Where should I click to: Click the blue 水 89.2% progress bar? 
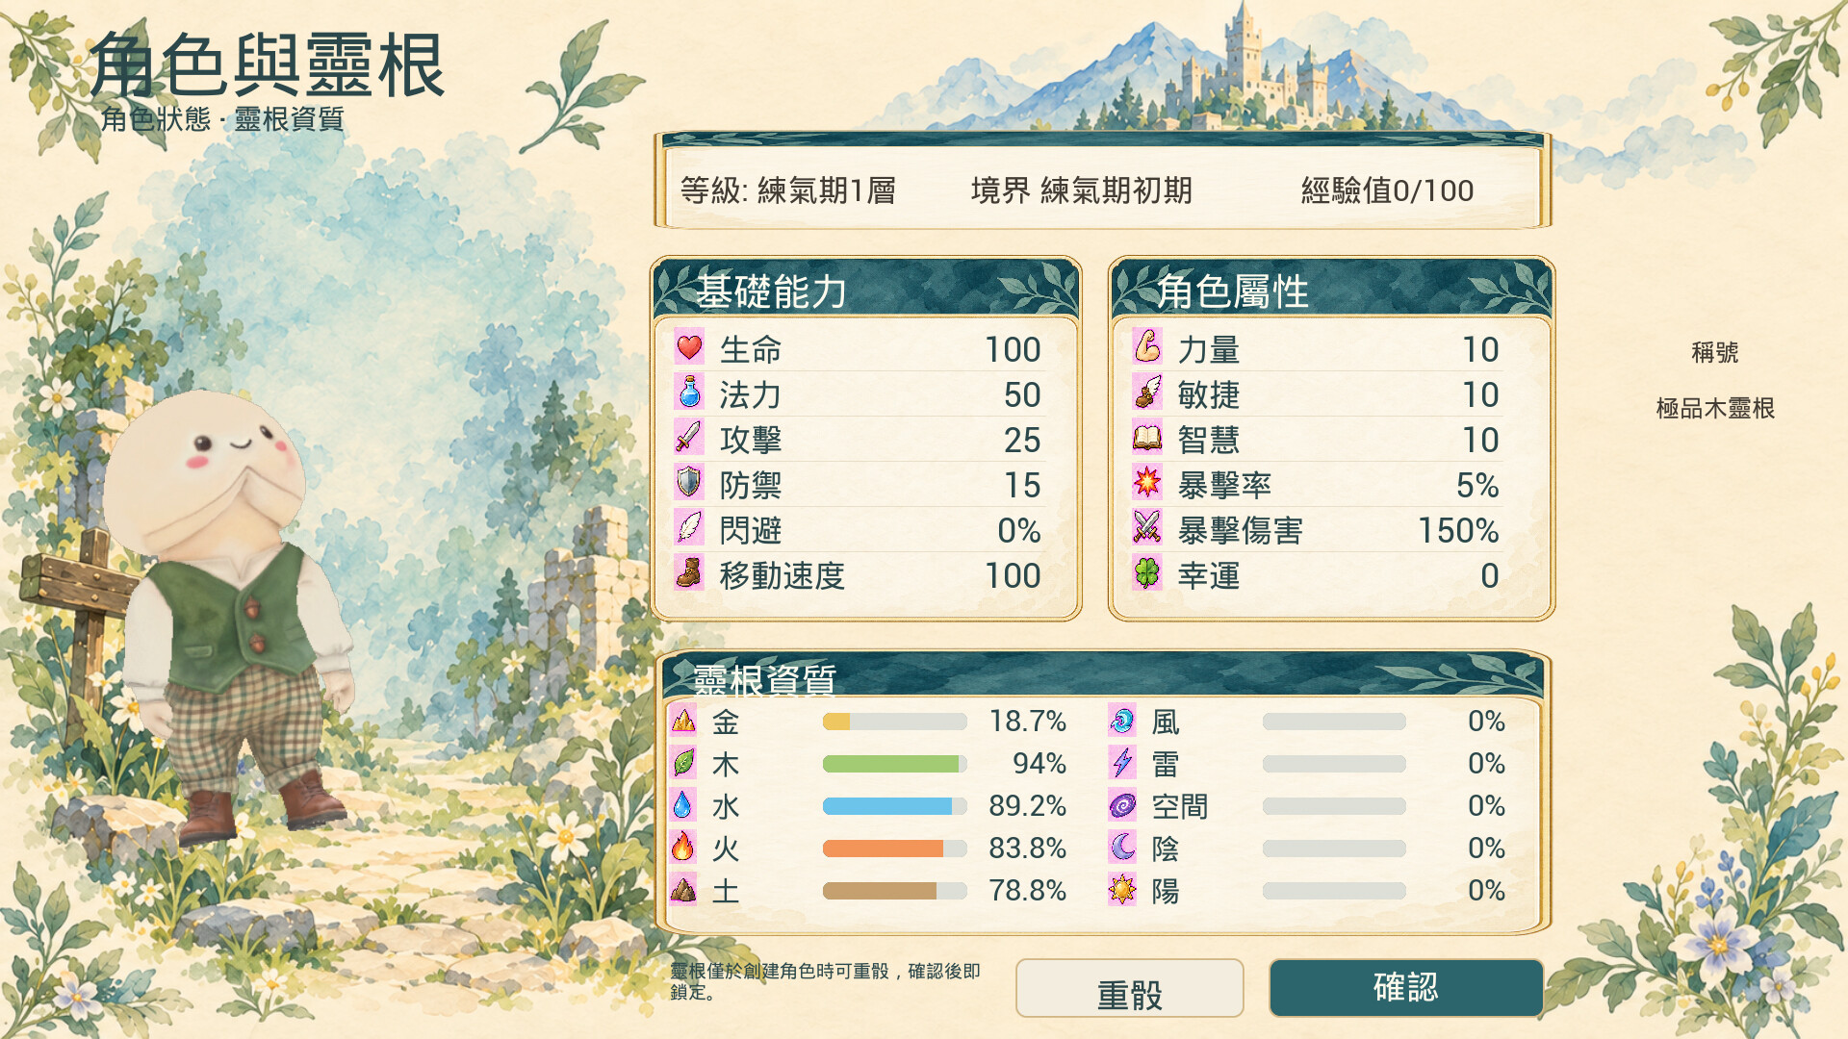[895, 806]
